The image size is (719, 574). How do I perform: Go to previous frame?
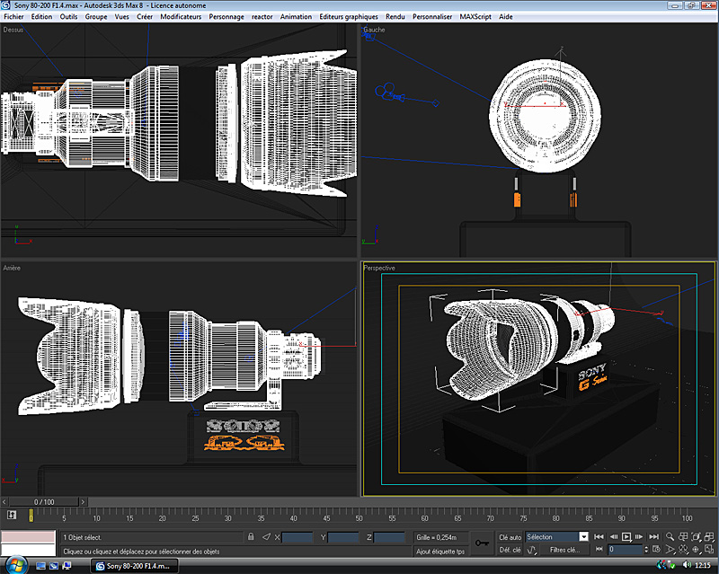click(613, 536)
